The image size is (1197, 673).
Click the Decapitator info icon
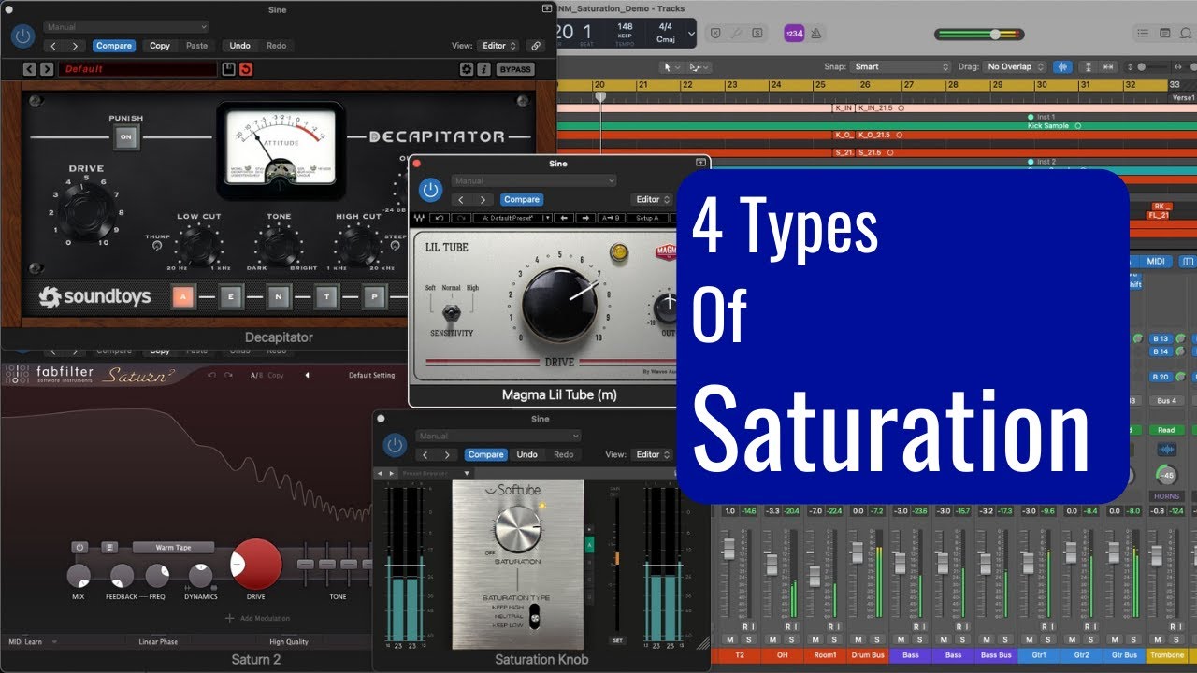[483, 69]
